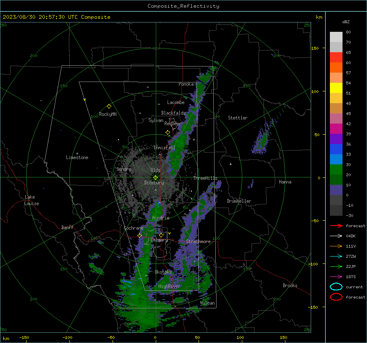This screenshot has height=343, width=367.
Task: Click the Didsbury town label
Action: tap(154, 183)
